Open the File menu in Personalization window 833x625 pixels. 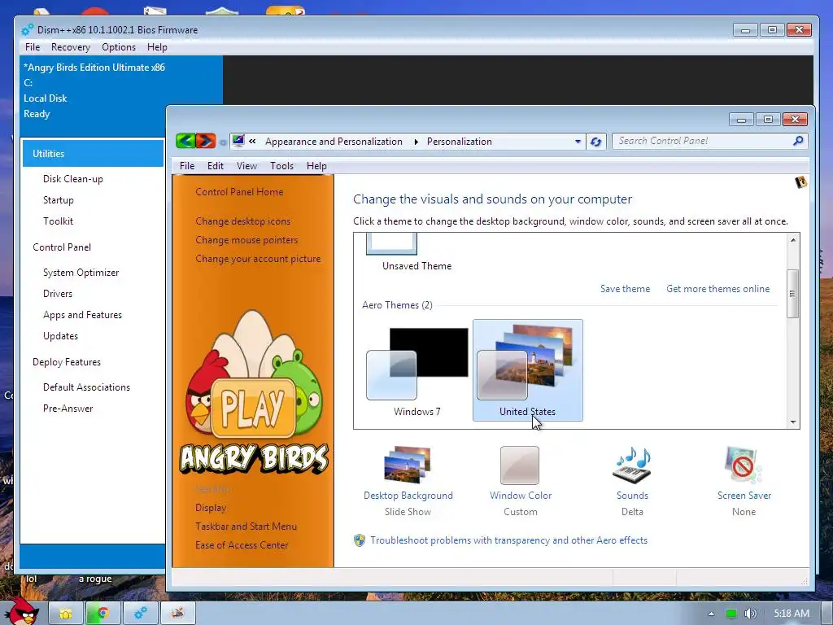187,166
